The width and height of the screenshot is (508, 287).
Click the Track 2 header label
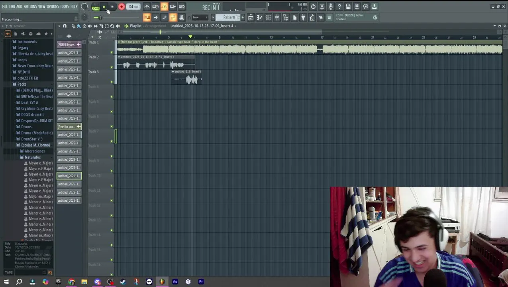tap(93, 57)
